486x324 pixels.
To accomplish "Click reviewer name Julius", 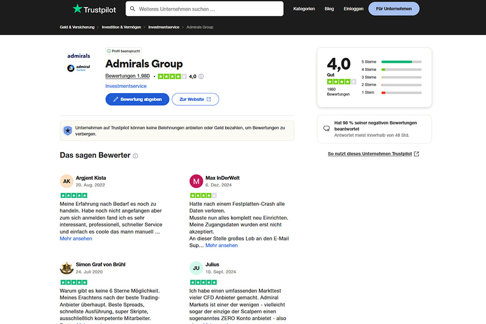I will coord(212,265).
